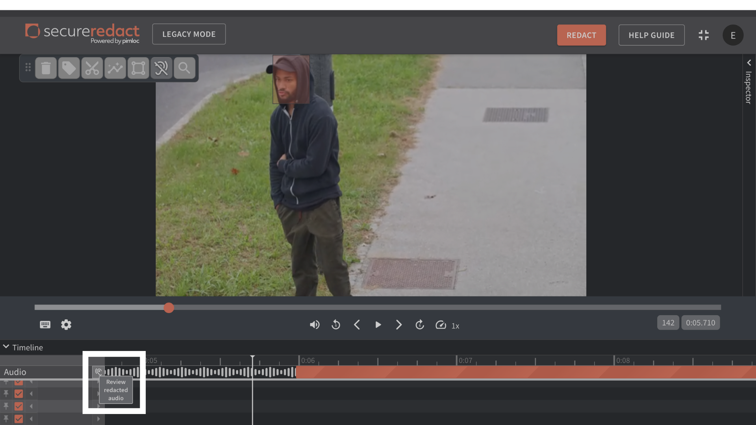756x425 pixels.
Task: Pick the draw bounding box tool
Action: point(138,68)
